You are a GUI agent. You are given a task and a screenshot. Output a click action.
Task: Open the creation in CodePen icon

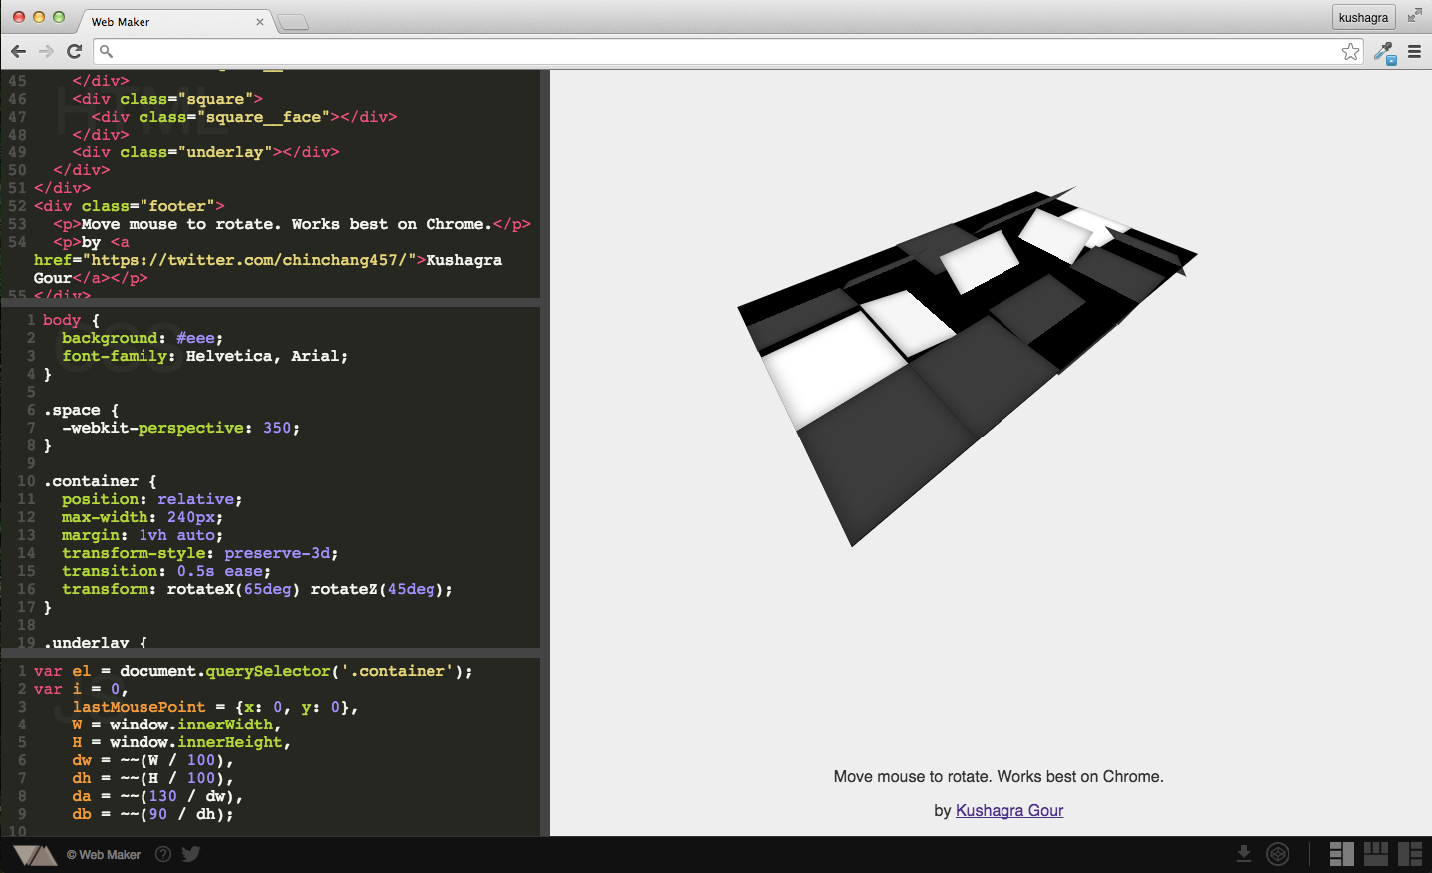[1278, 854]
